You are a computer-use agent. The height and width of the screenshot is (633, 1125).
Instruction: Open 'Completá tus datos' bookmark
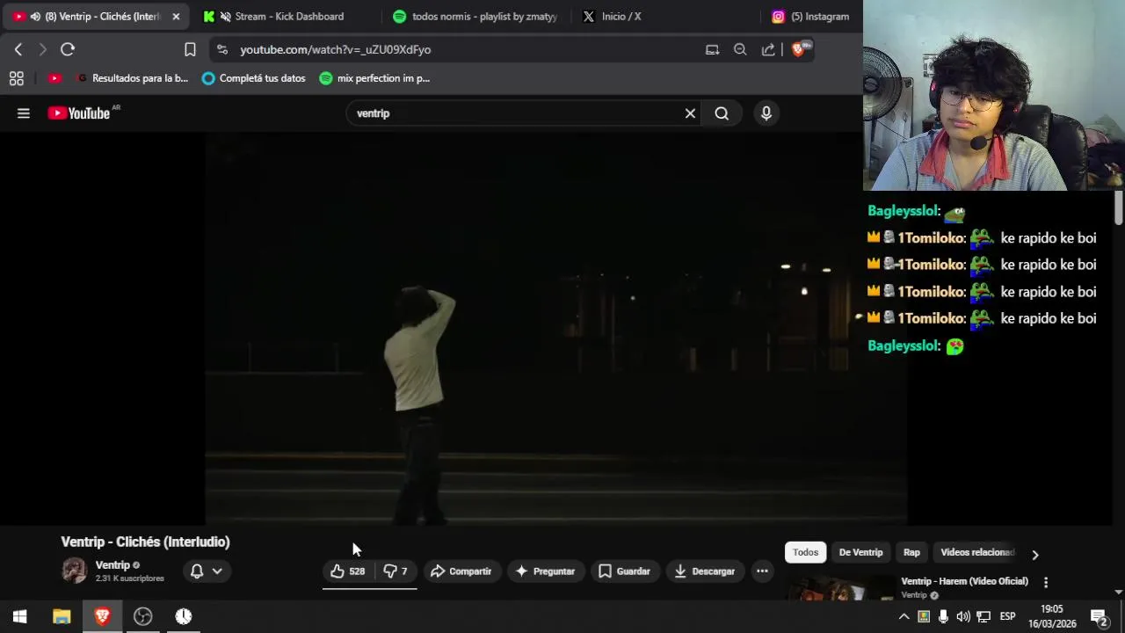click(x=254, y=78)
